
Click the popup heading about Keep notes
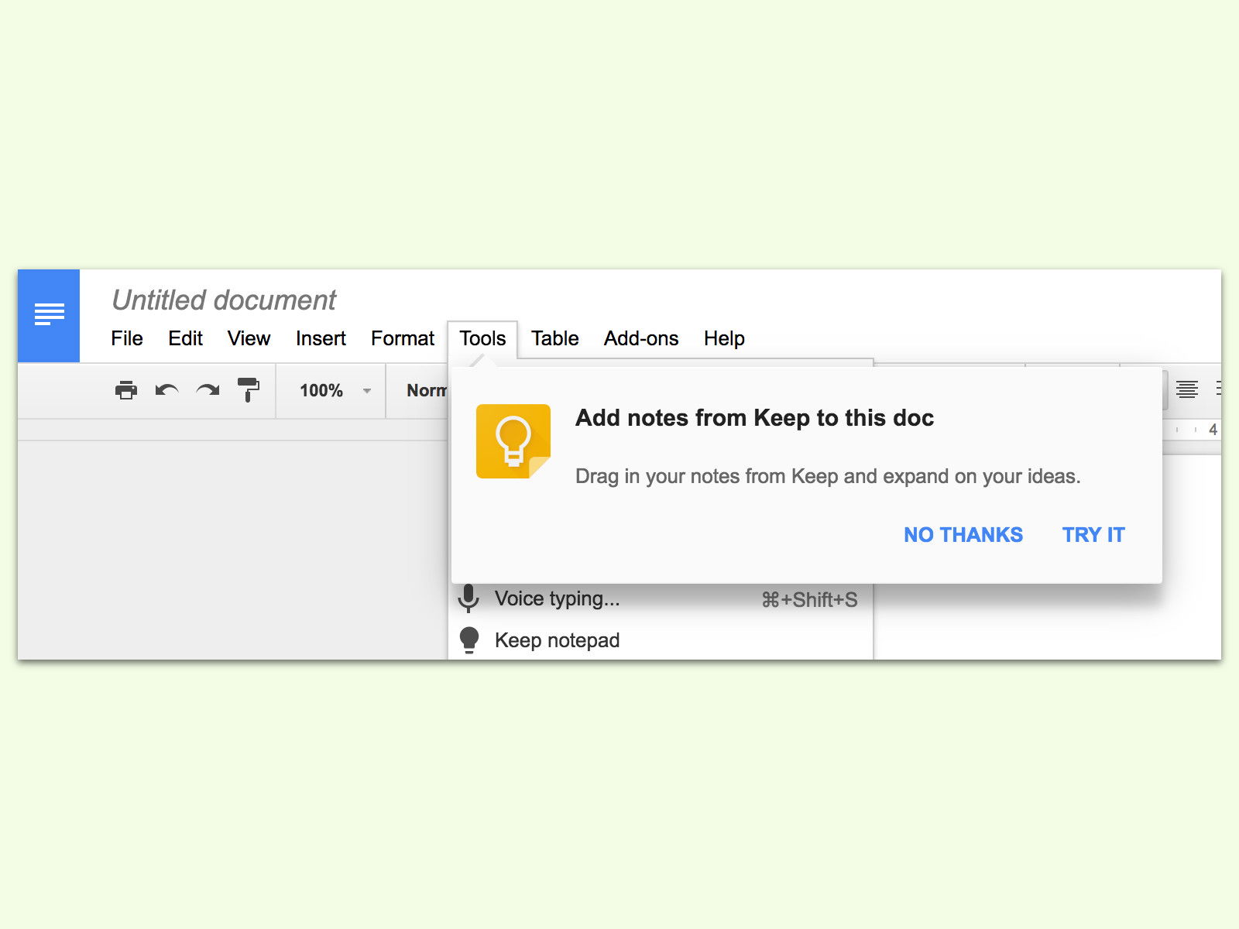click(754, 418)
